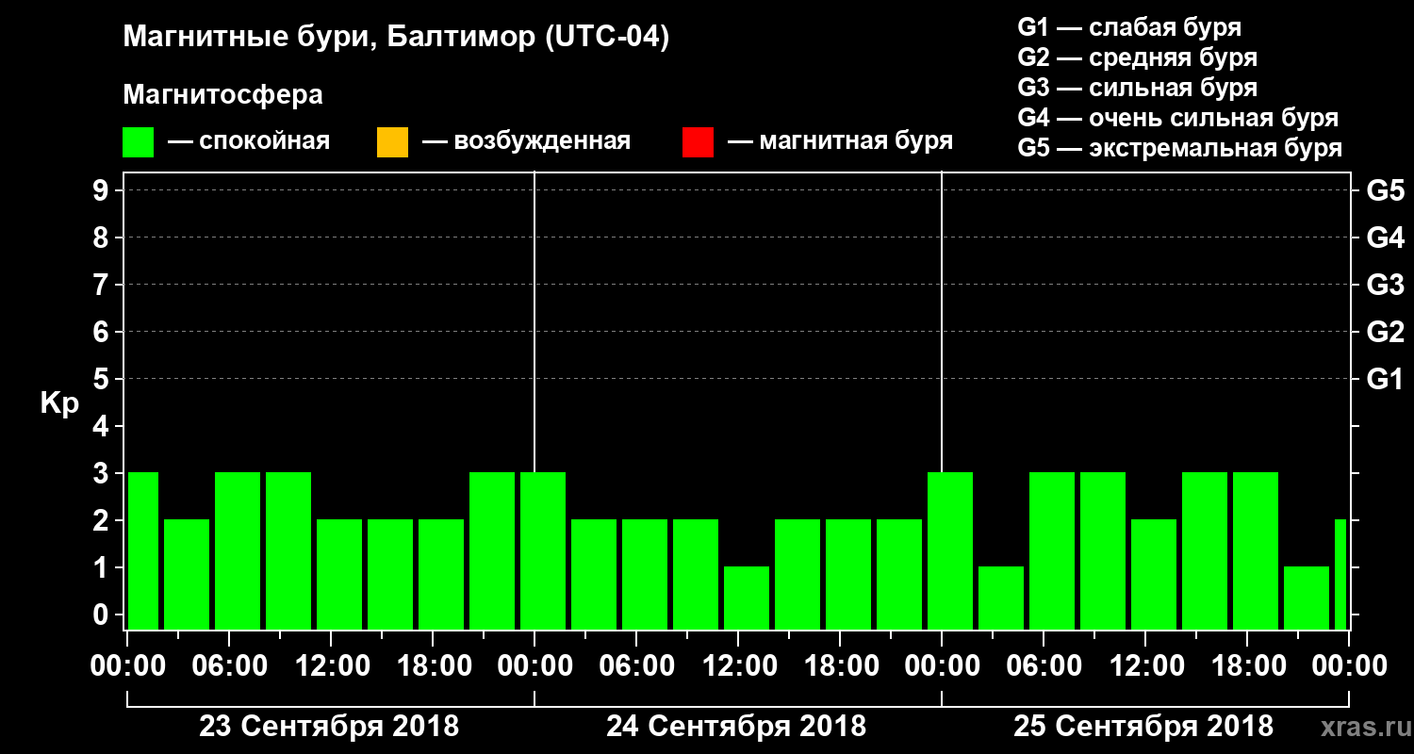
Task: Click the 'Kp' axis title
Action: coord(59,404)
